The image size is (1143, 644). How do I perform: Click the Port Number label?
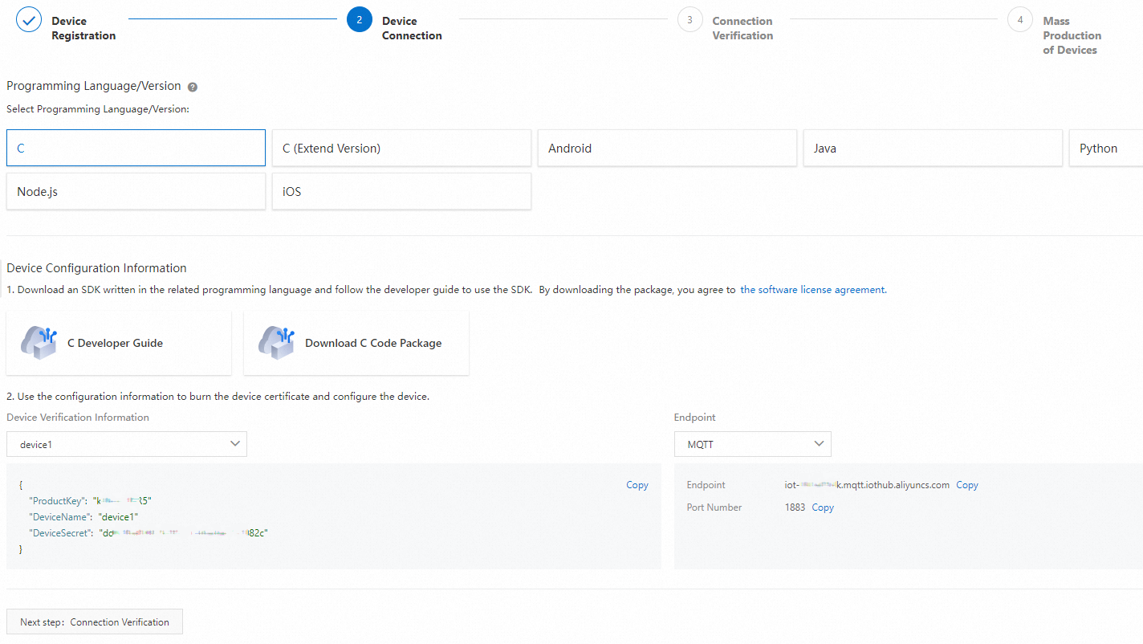click(714, 507)
